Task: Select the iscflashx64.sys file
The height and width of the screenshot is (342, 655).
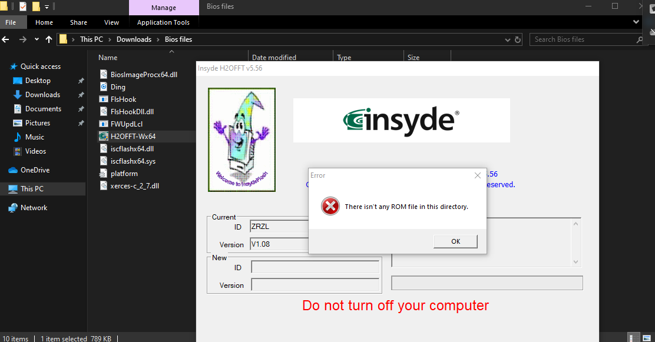Action: click(x=133, y=161)
